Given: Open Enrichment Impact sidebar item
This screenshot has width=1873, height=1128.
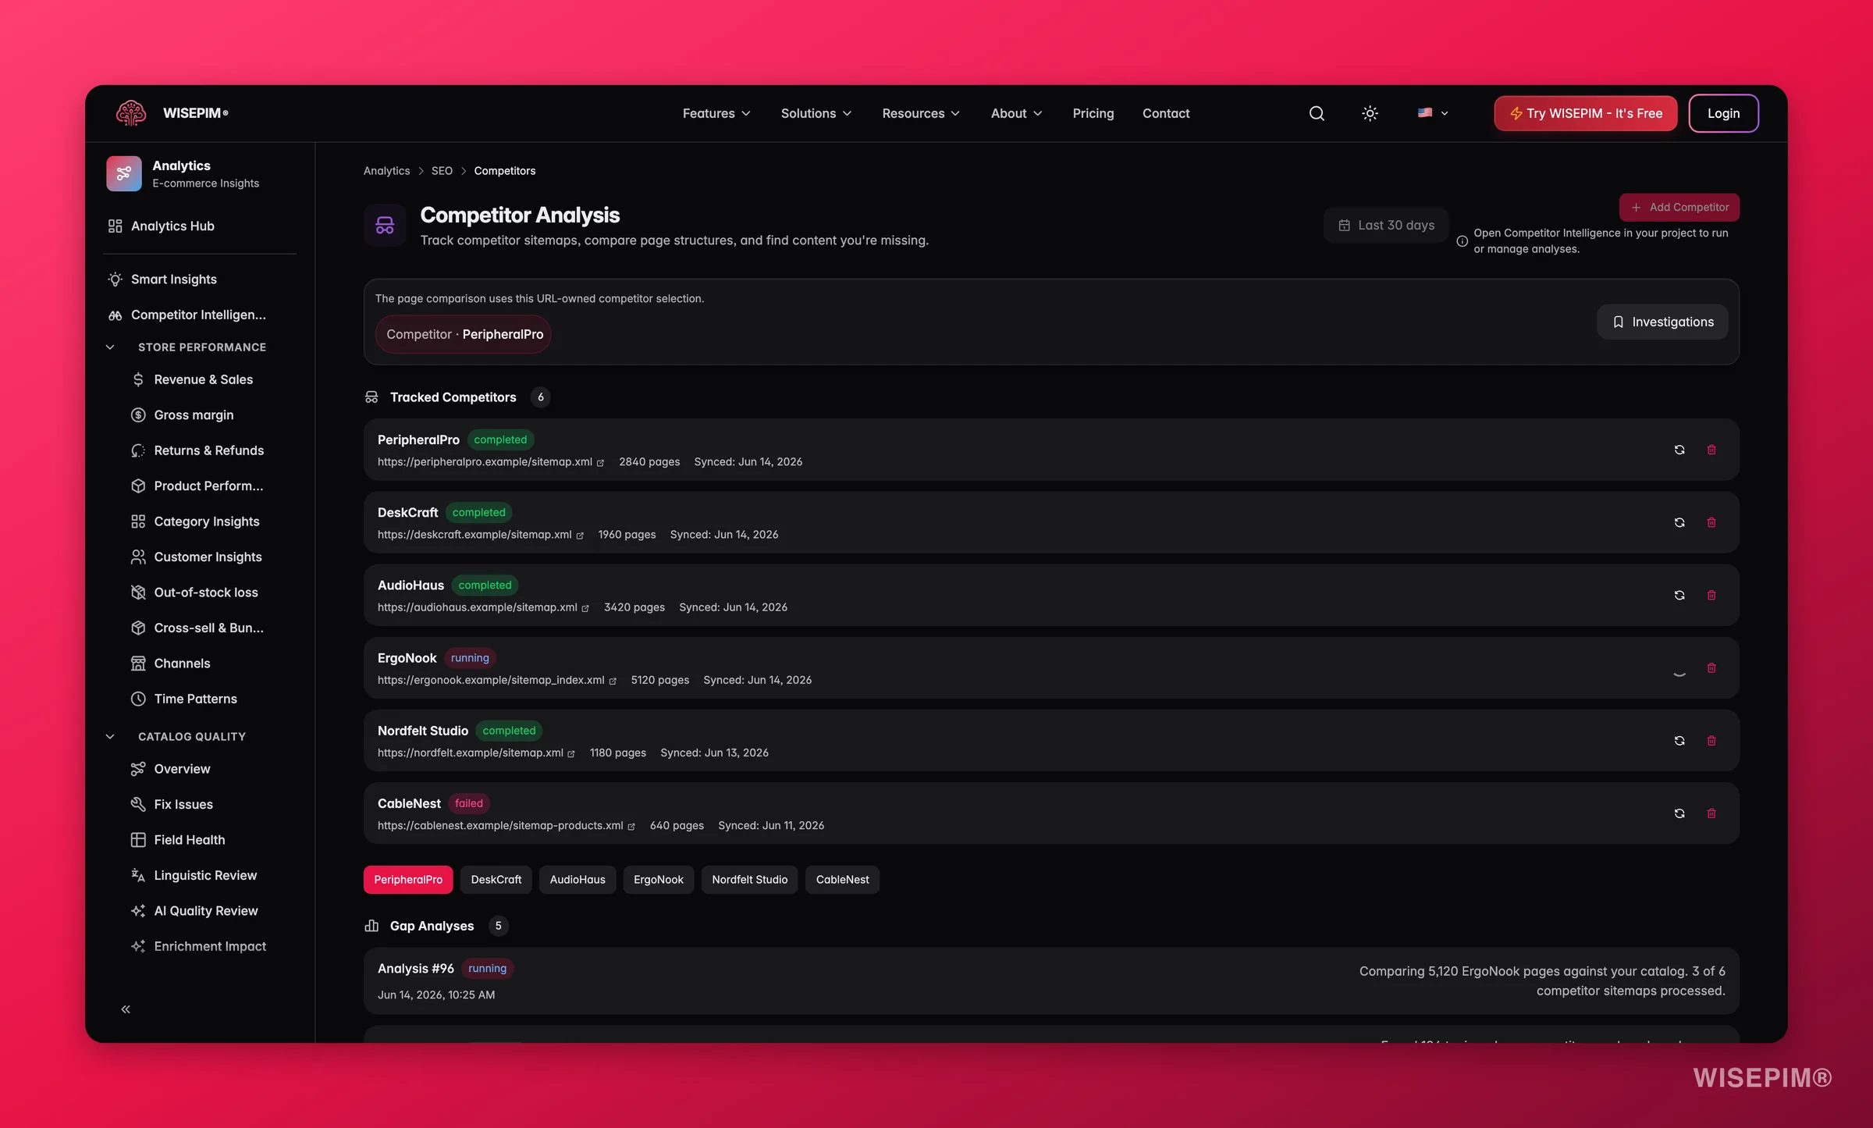Looking at the screenshot, I should (200, 946).
